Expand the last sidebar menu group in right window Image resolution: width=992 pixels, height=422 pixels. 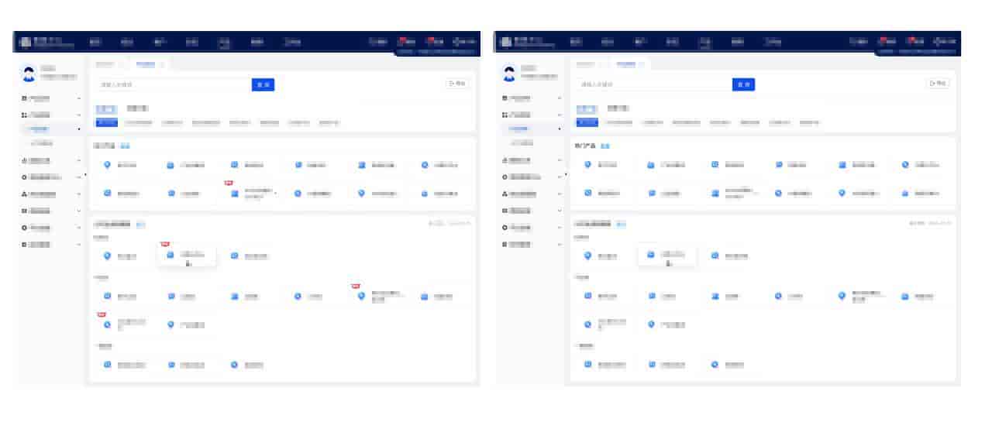[560, 245]
